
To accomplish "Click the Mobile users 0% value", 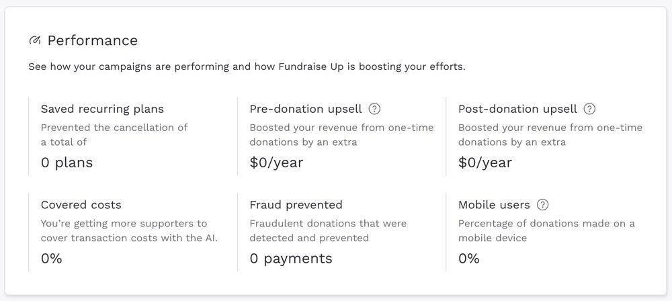I will (x=469, y=259).
